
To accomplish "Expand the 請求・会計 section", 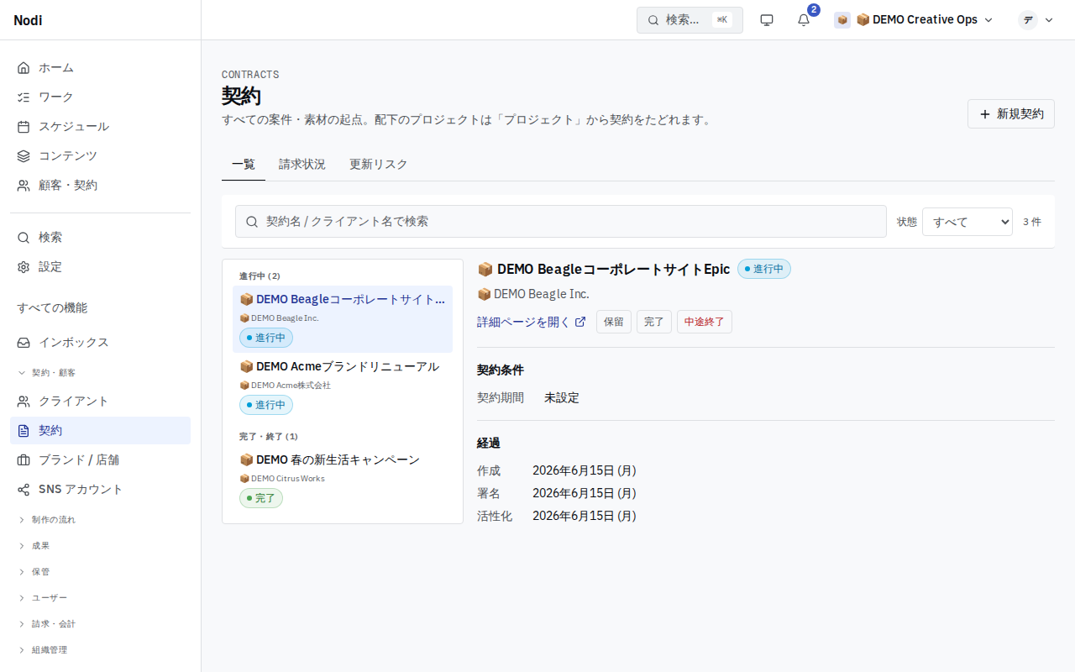I will coord(100,624).
